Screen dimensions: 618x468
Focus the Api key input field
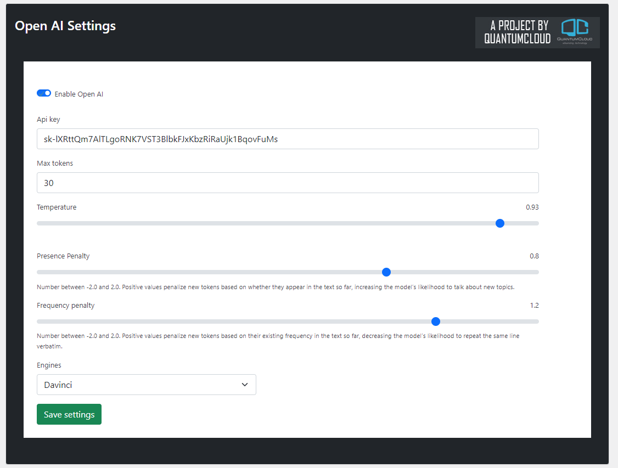[x=288, y=139]
